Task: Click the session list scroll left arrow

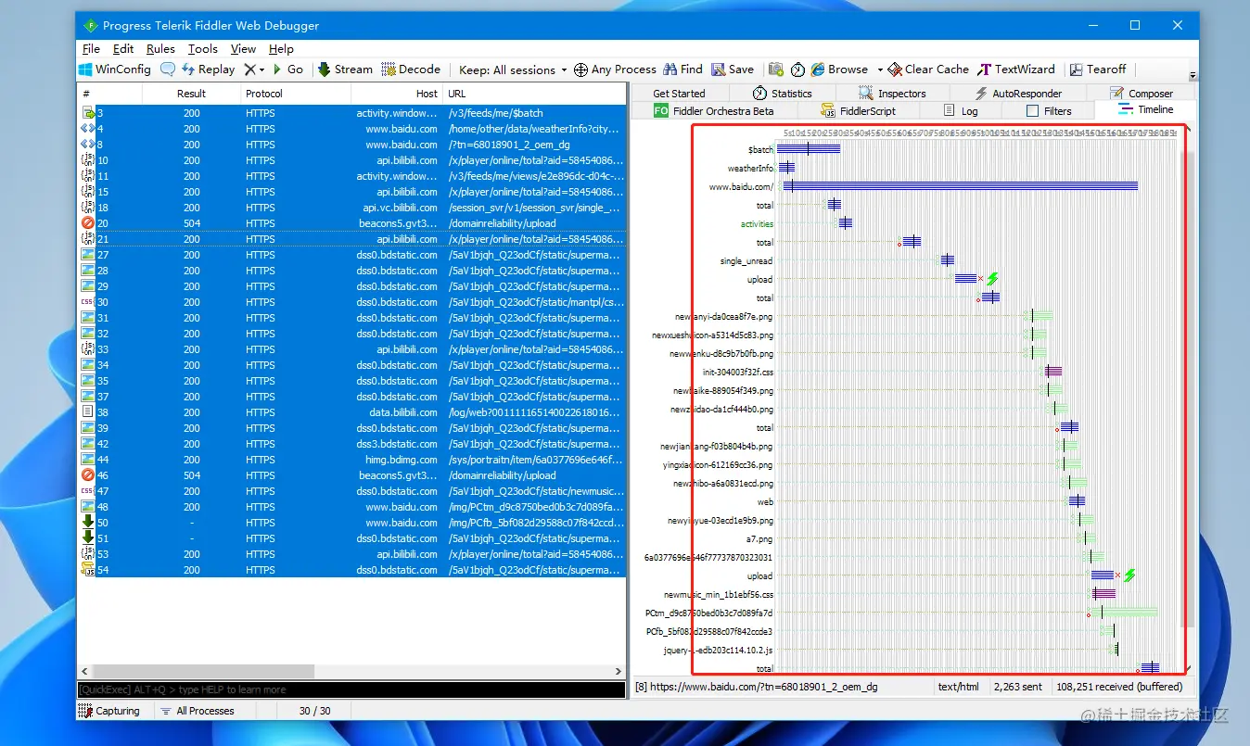Action: (85, 671)
